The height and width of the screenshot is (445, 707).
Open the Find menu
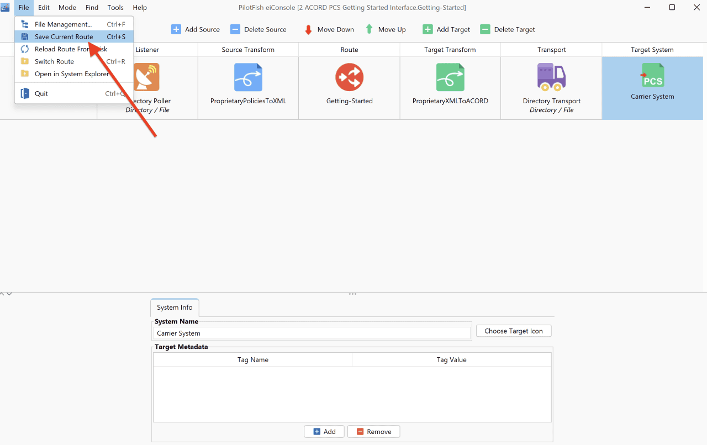tap(92, 8)
